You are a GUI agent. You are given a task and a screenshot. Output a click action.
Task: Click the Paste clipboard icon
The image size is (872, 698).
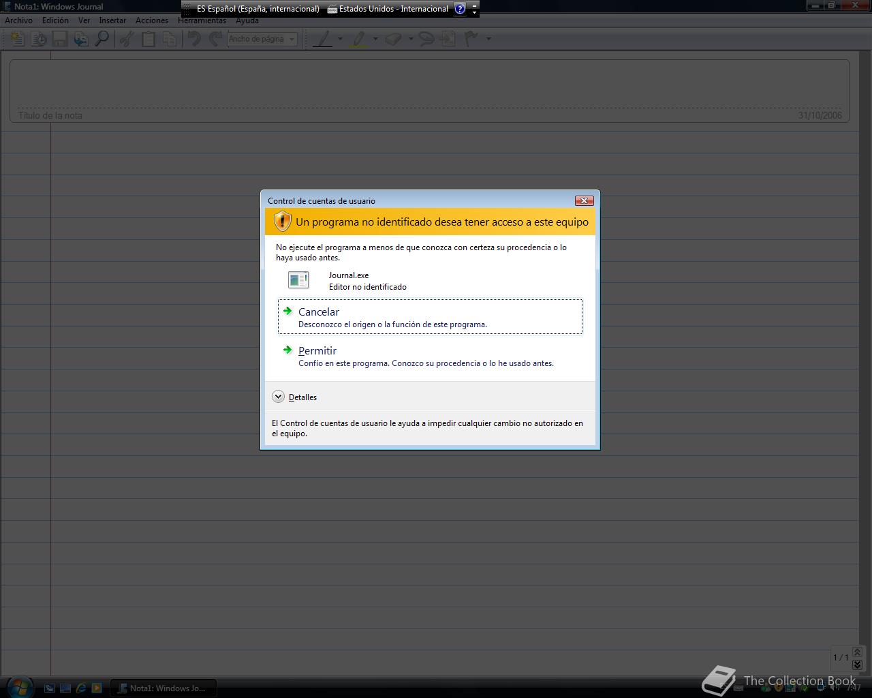pyautogui.click(x=148, y=39)
